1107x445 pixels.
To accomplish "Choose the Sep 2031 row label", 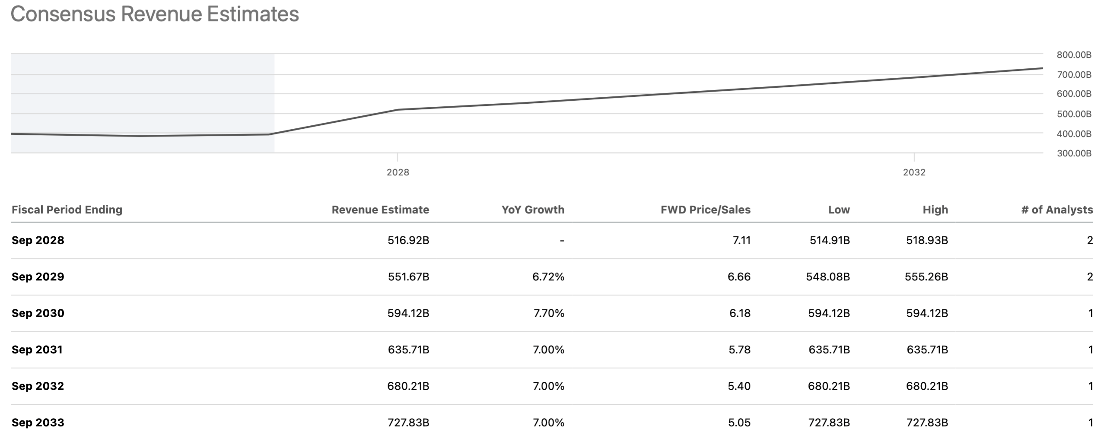I will coord(37,350).
